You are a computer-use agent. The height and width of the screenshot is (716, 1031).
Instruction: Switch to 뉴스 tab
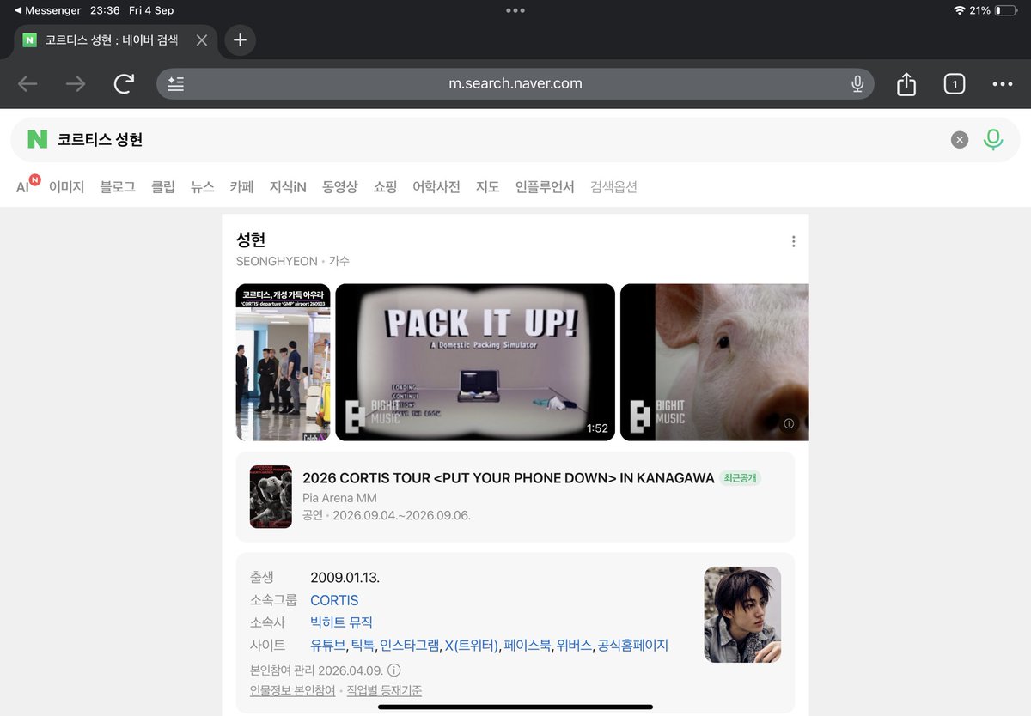(x=203, y=186)
